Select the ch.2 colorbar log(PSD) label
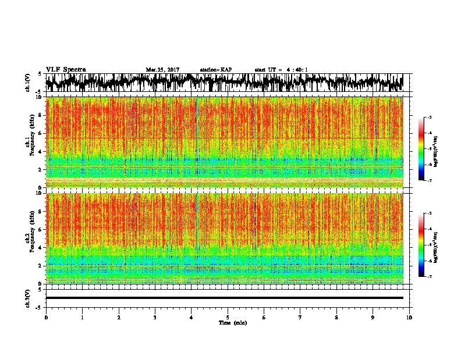 (435, 247)
